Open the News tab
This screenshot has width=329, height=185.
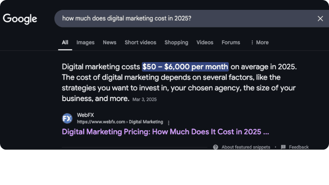pyautogui.click(x=109, y=42)
